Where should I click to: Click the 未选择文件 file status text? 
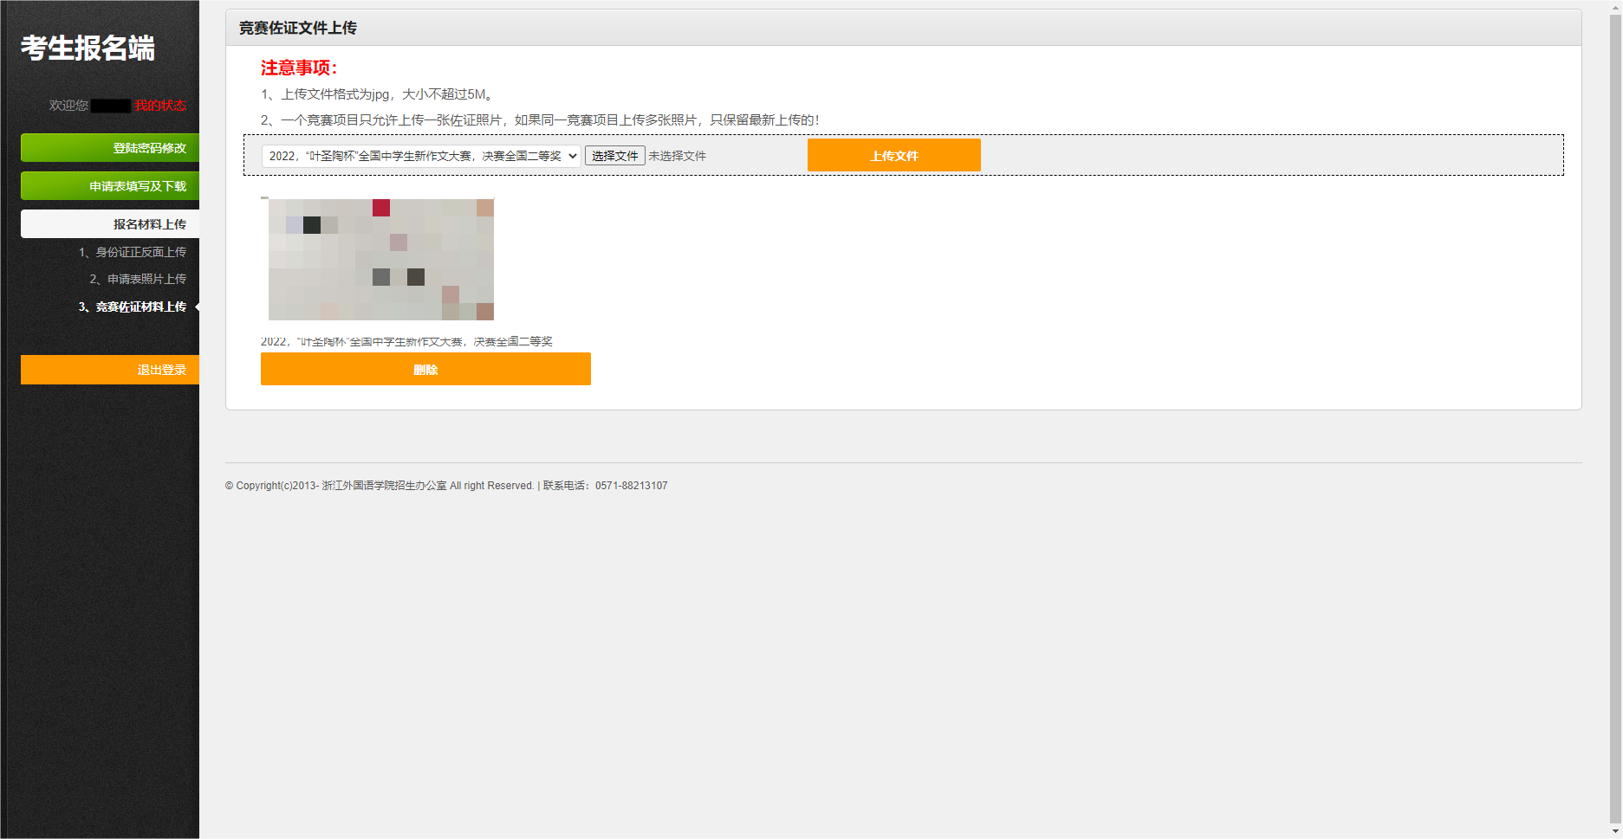pos(678,156)
